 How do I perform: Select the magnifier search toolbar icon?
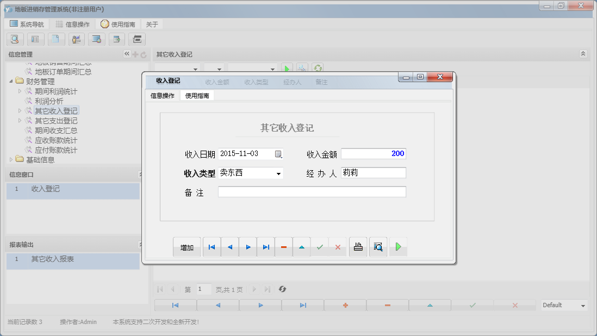[15, 39]
